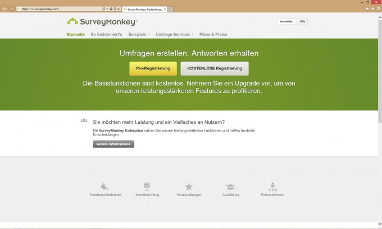Click the Personalwesen text label

pyautogui.click(x=272, y=195)
